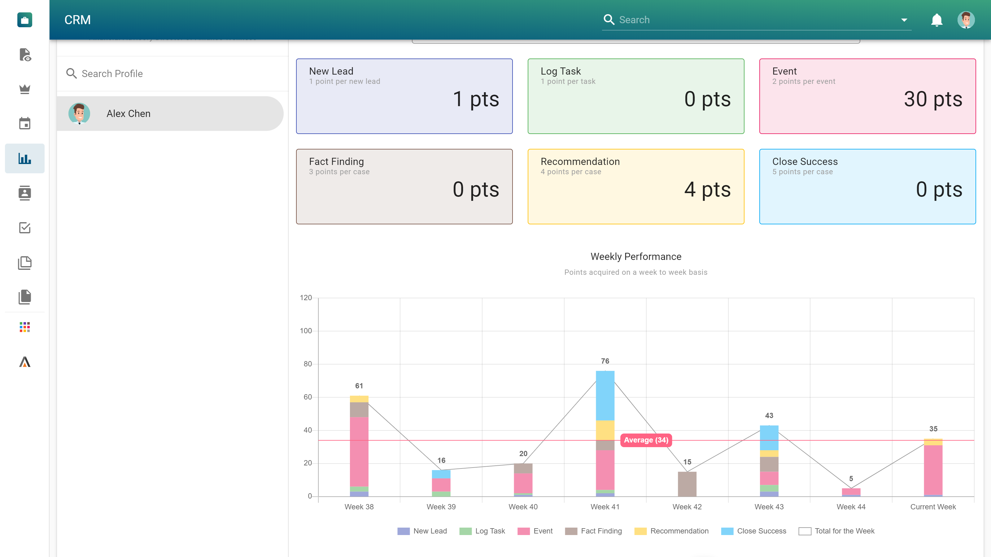The height and width of the screenshot is (557, 991).
Task: Click the CRM title in header
Action: tap(77, 20)
